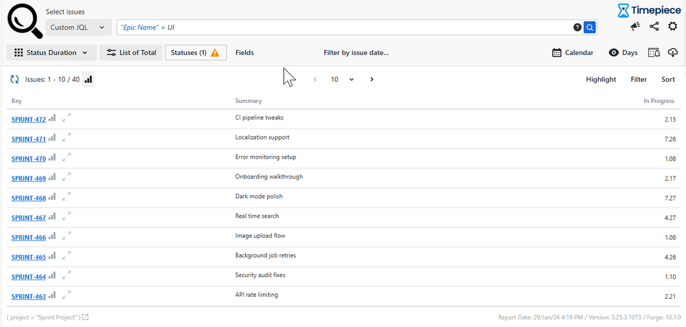Expand details for SPRINT-463
686x327 pixels.
pyautogui.click(x=67, y=295)
